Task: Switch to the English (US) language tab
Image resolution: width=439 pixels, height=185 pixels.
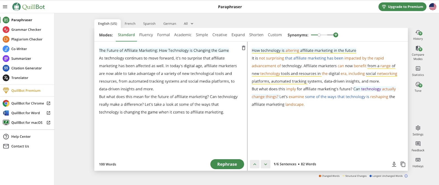Action: [108, 24]
